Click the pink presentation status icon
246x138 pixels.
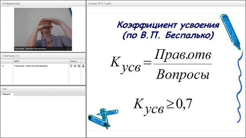79,66
